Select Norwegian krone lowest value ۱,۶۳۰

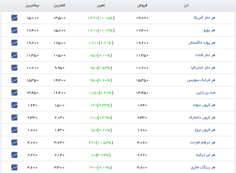click(59, 130)
